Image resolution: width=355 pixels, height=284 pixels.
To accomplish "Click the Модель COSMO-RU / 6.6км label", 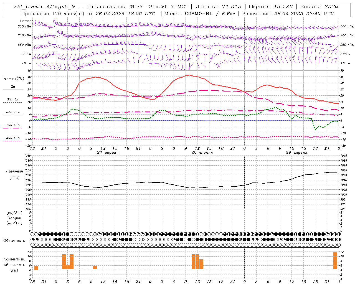I will [200, 14].
